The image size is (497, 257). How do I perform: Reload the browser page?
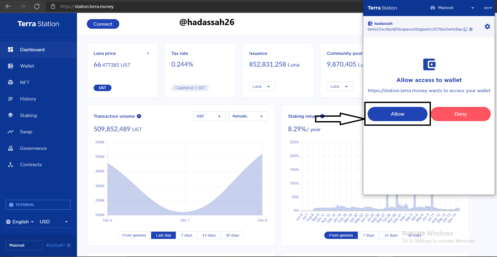click(37, 6)
